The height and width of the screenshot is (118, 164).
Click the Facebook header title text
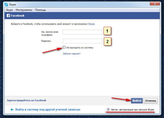pos(18,16)
